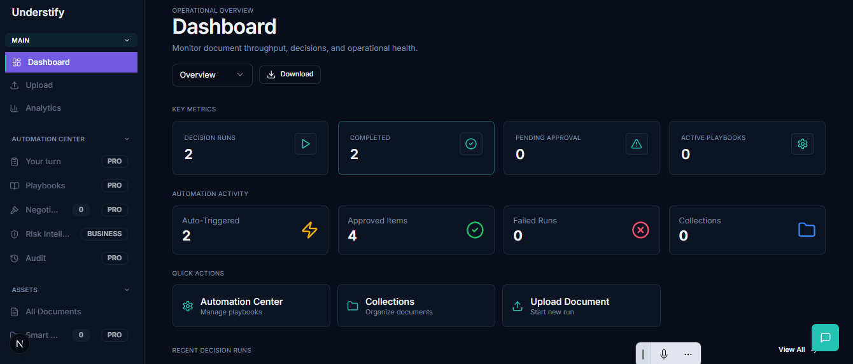The width and height of the screenshot is (853, 364).
Task: Click the Upload arrow icon in sidebar
Action: 15,85
